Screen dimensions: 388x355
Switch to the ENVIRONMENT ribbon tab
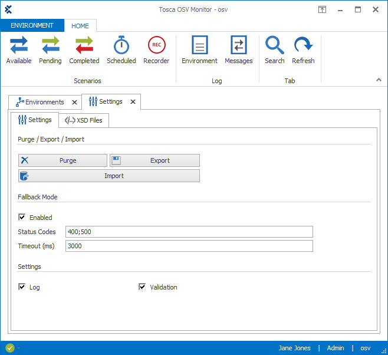(32, 26)
